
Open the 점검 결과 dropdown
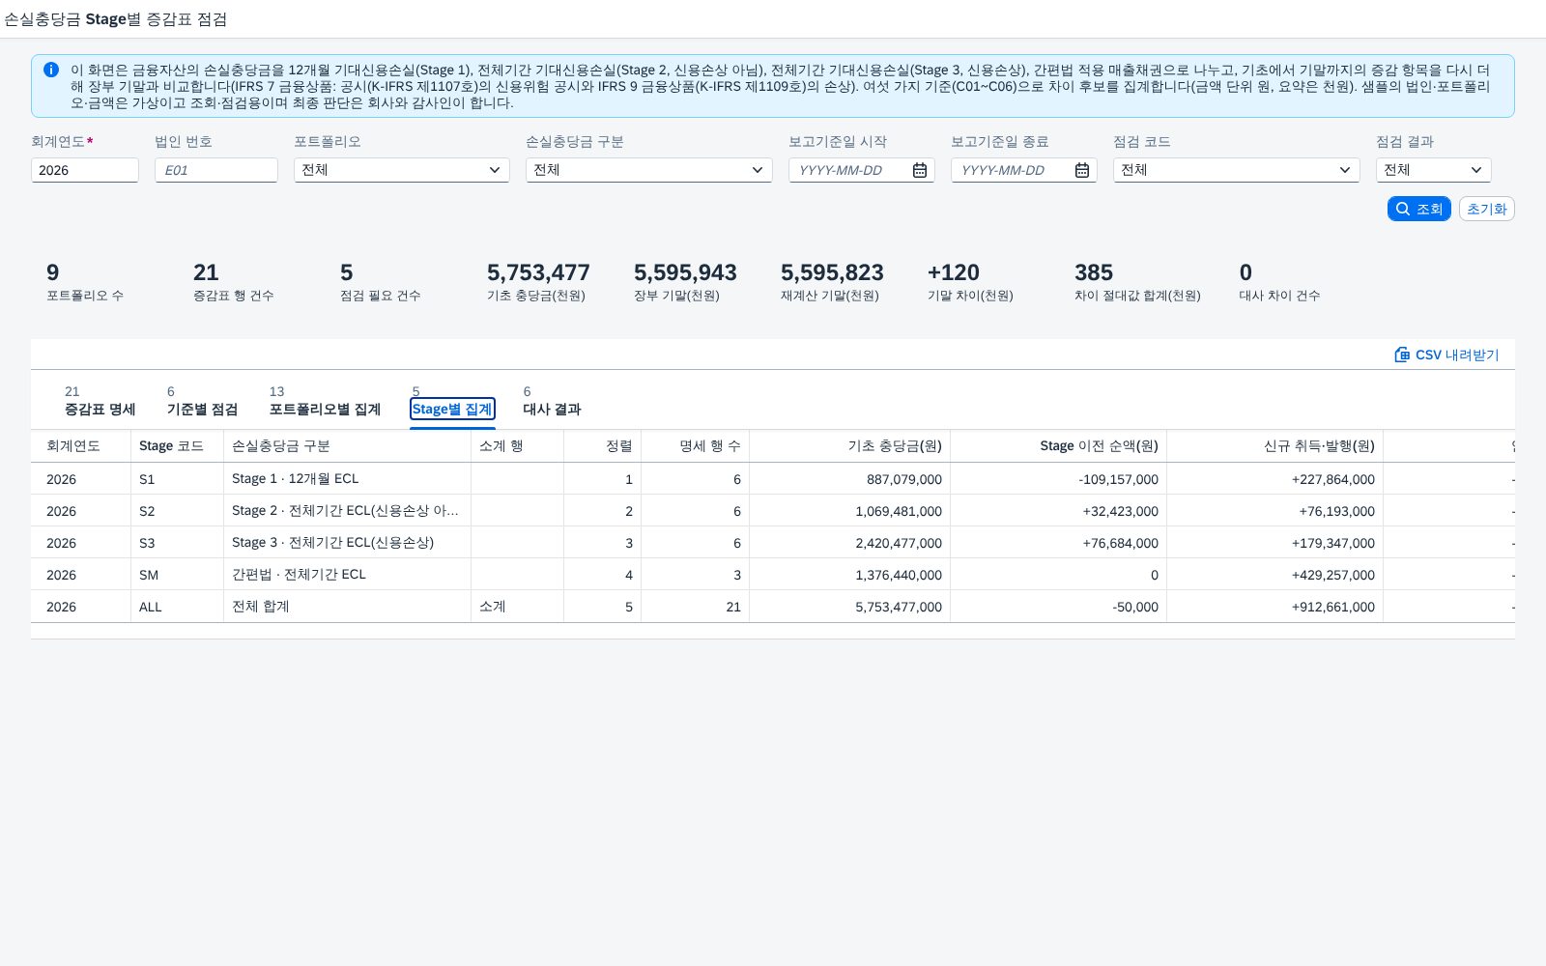click(1433, 170)
